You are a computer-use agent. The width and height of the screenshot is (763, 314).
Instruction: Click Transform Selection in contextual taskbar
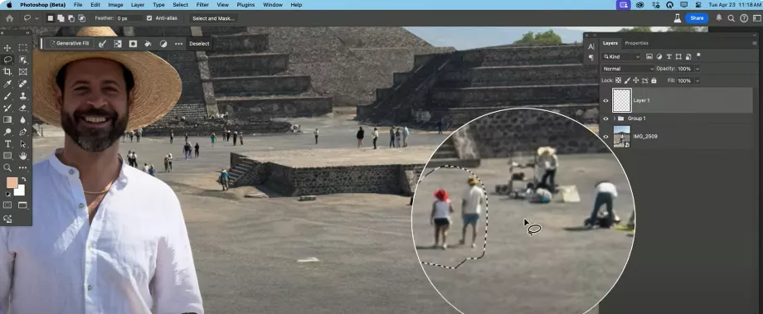(117, 43)
